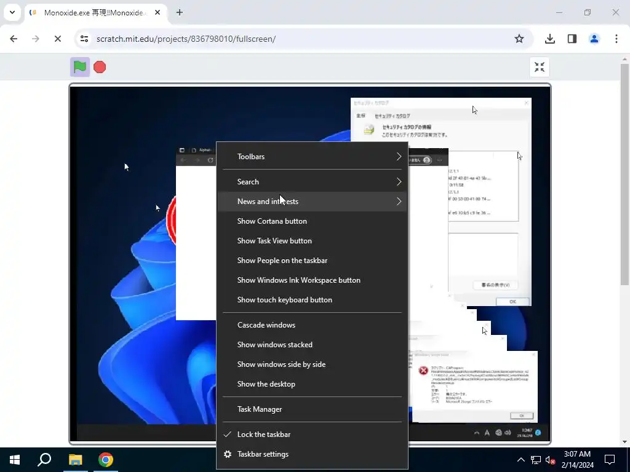This screenshot has width=630, height=472.
Task: Select Cascade windows
Action: pyautogui.click(x=312, y=325)
